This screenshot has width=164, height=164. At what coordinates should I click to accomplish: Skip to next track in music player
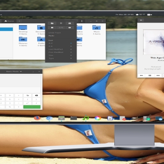[x=158, y=75]
